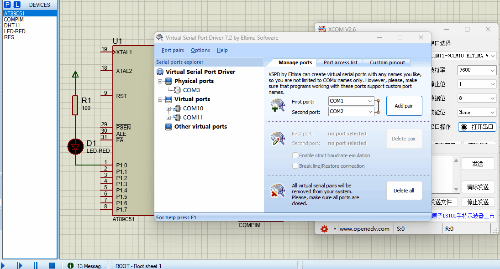The image size is (500, 269).
Task: Click the delete all red X plug icon
Action: tap(278, 191)
